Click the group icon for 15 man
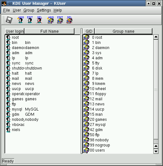Image resolution: width=163 pixels, height=166 pixels. [86, 114]
